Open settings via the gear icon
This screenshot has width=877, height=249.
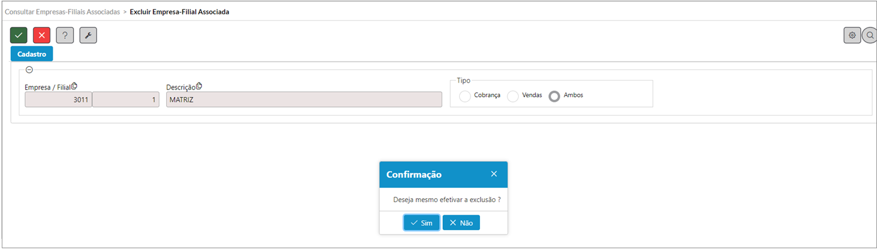pyautogui.click(x=852, y=35)
